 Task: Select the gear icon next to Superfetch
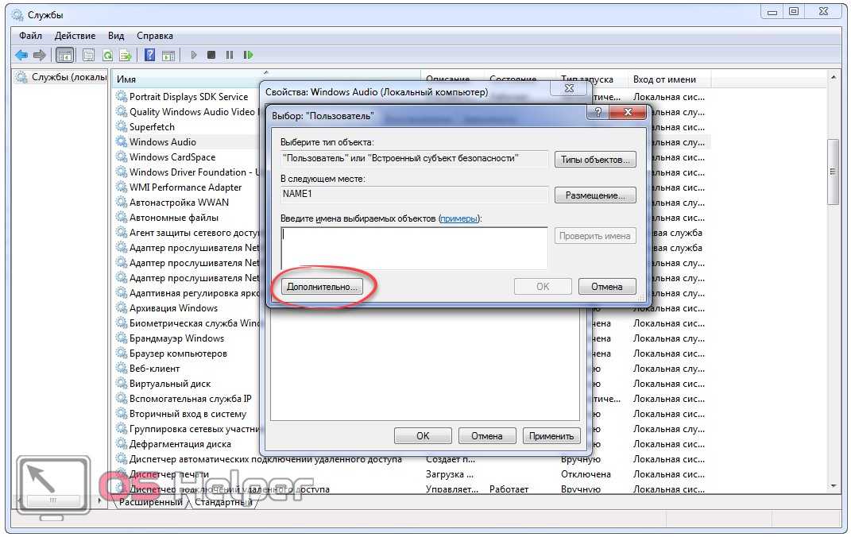[x=122, y=127]
